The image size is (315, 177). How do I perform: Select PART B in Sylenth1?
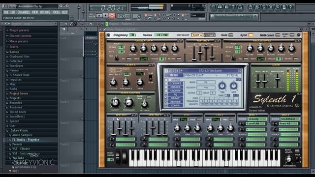tap(209, 35)
